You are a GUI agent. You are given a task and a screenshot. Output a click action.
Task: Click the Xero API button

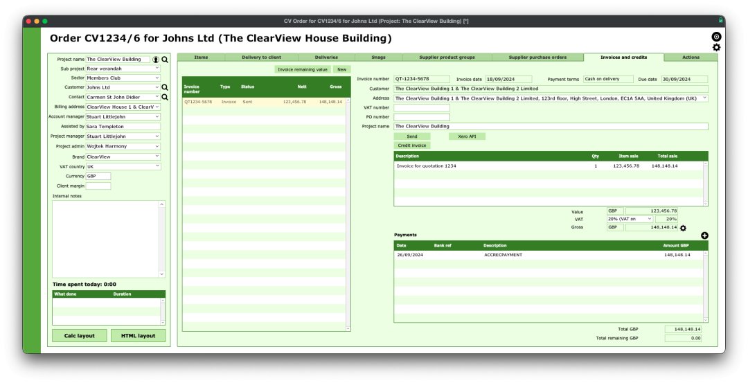point(467,136)
